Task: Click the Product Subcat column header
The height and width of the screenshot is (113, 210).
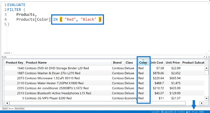Action: tap(193, 63)
